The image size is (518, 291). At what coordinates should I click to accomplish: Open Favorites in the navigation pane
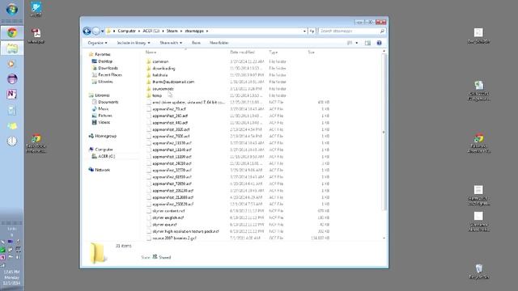point(103,54)
